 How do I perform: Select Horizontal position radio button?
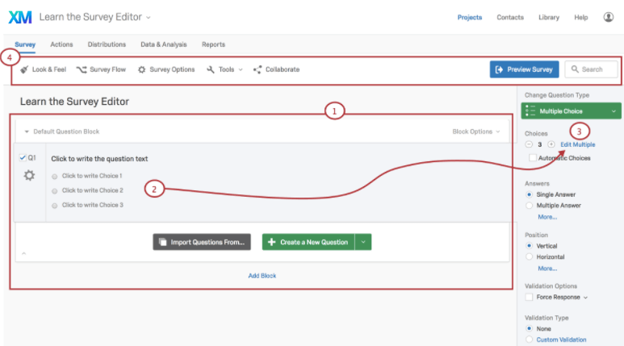click(x=529, y=257)
